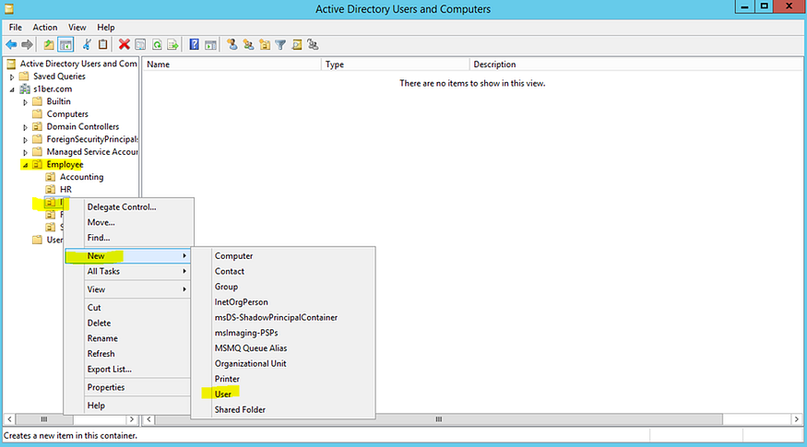This screenshot has height=447, width=807.
Task: Sort by the Description column header
Action: click(x=635, y=65)
